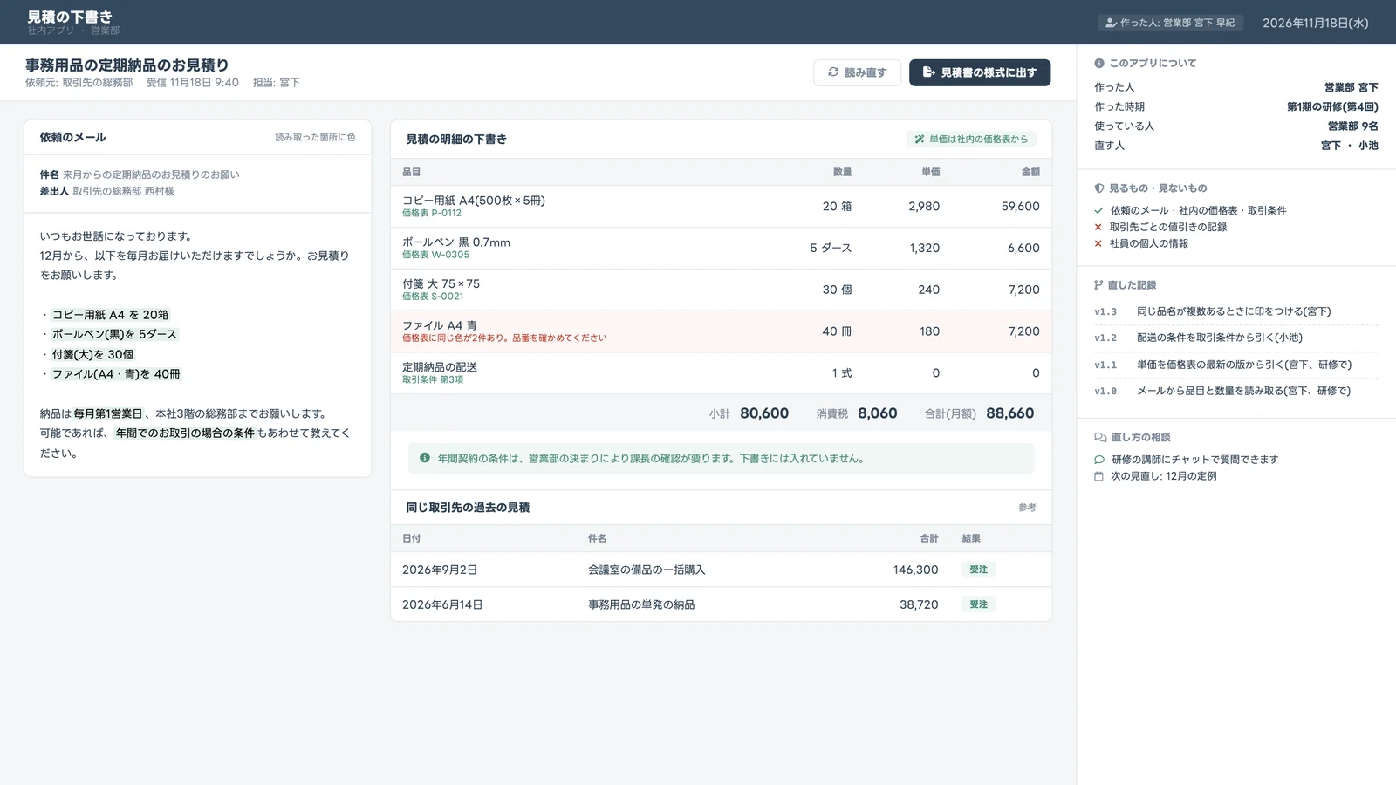1396x785 pixels.
Task: Click the chat bubbles icon beside 直し方の相談
Action: pos(1100,437)
